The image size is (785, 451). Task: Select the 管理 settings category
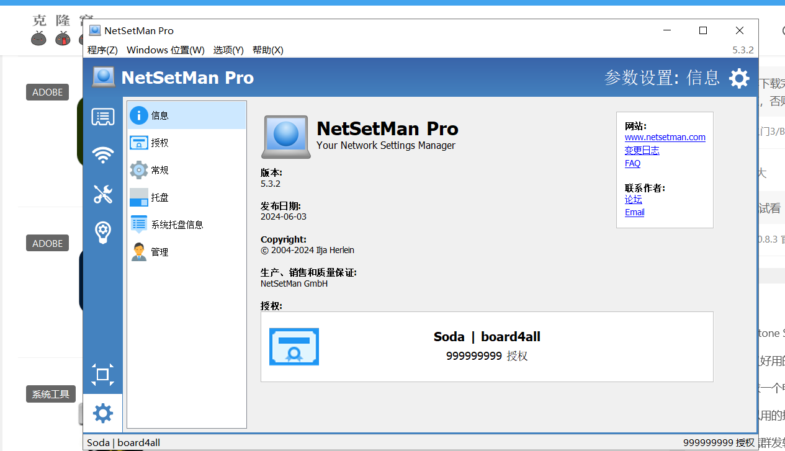point(187,252)
